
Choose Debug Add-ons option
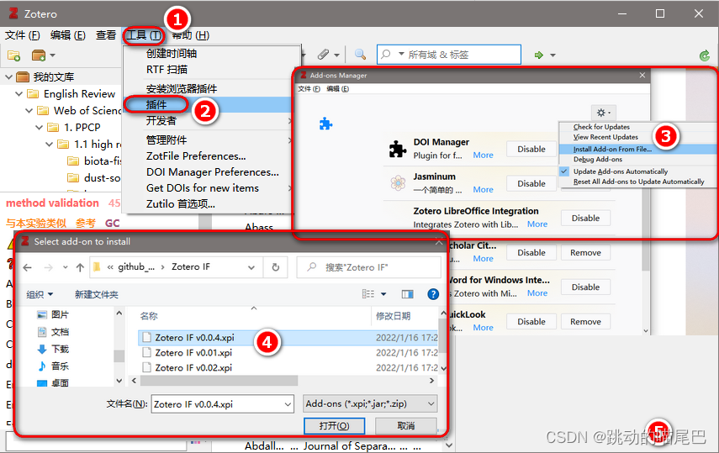598,160
